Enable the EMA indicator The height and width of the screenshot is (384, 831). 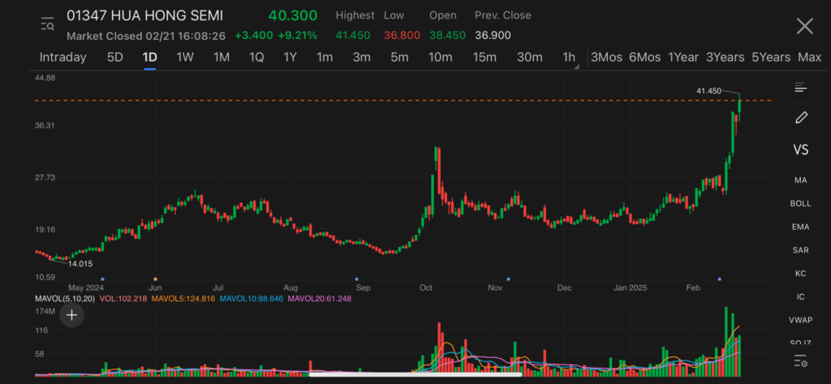800,227
